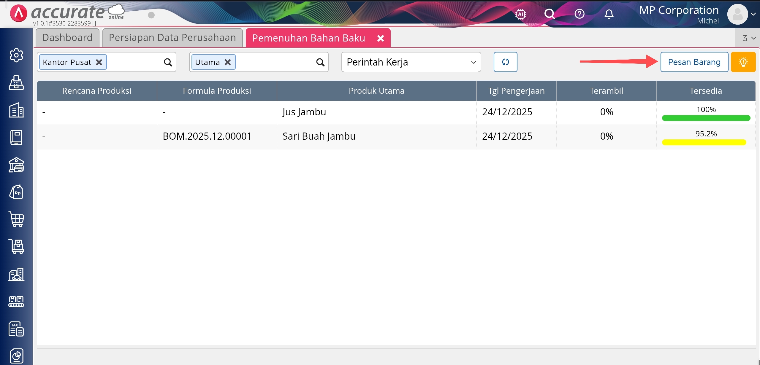Click the orange lightbulb tips button
The image size is (760, 365).
(x=743, y=62)
